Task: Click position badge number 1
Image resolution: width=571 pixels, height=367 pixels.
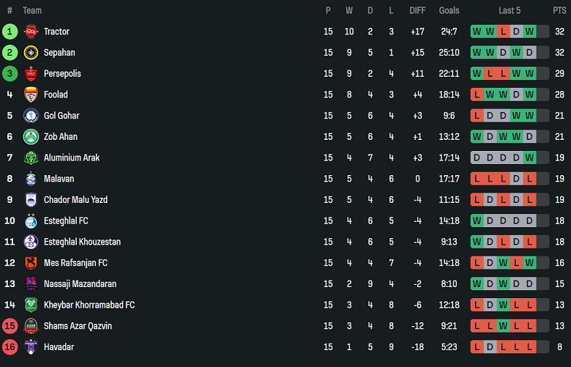Action: (x=10, y=31)
